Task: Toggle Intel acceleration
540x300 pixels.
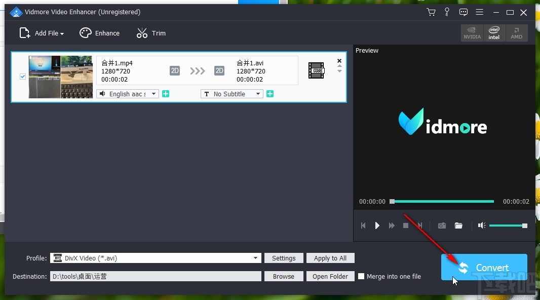Action: (x=494, y=33)
